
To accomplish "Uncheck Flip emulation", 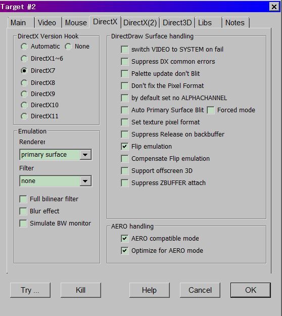I will click(x=125, y=146).
